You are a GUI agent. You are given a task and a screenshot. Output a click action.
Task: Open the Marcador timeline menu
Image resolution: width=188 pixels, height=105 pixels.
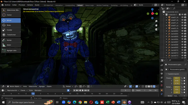[38, 90]
